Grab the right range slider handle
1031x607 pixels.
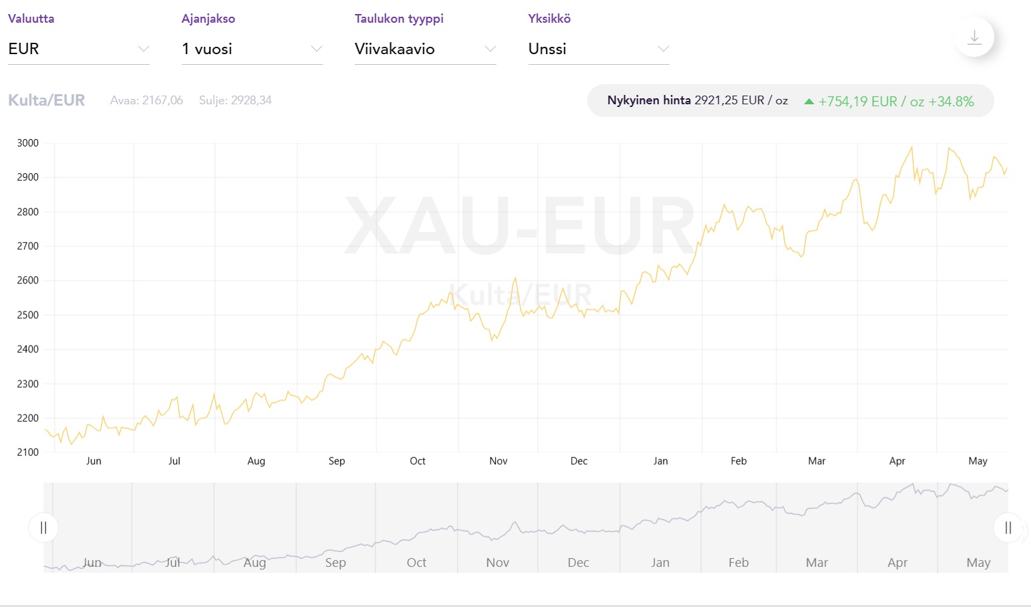pyautogui.click(x=1008, y=528)
